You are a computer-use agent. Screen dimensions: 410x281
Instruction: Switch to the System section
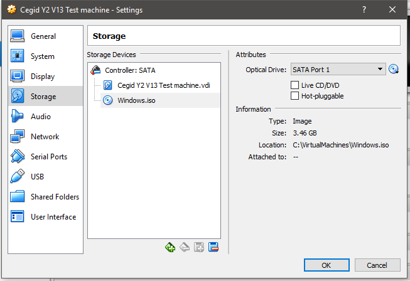click(x=45, y=56)
